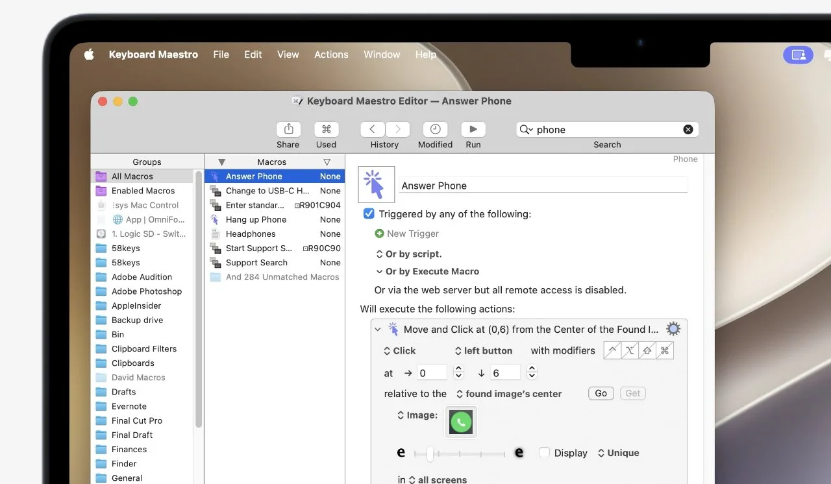Open the search magnifier options

coord(526,130)
